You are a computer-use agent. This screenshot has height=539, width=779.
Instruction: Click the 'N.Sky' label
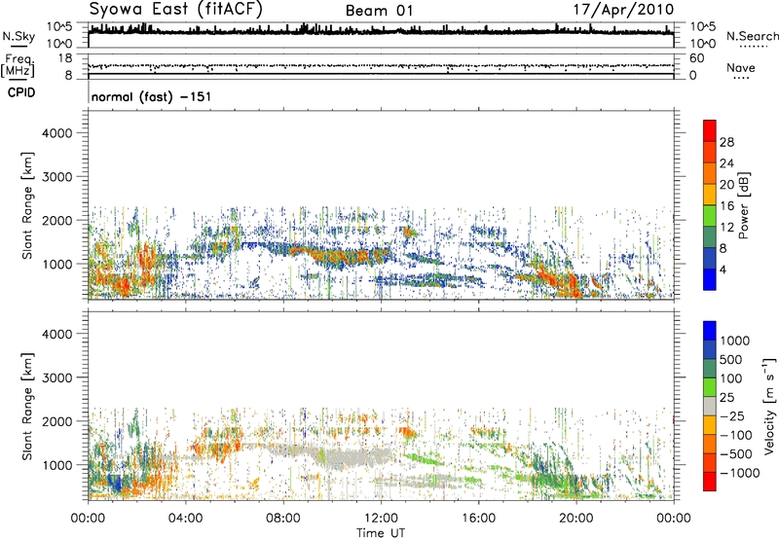point(19,36)
